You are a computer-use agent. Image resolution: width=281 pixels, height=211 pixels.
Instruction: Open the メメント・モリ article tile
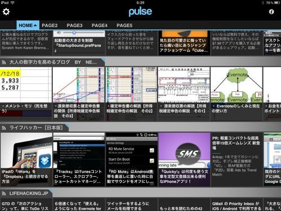[26, 94]
